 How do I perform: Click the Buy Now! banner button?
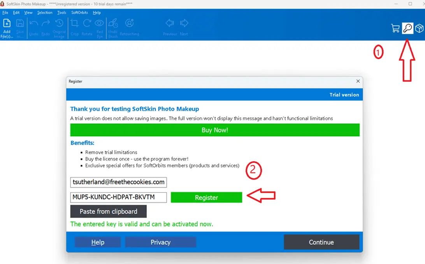215,130
